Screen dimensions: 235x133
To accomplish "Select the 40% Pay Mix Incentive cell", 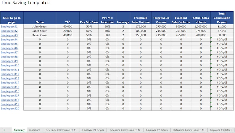I will 107,31.
